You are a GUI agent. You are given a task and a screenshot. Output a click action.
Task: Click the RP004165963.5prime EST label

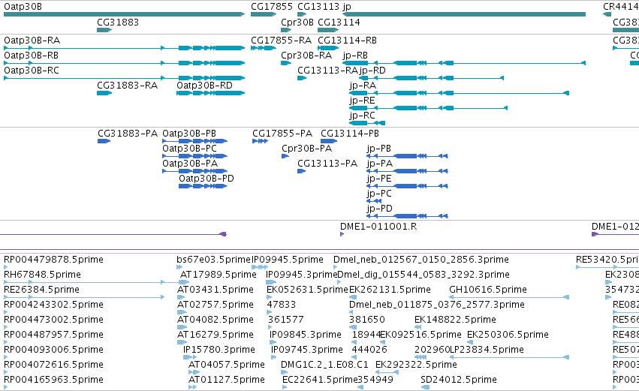(53, 380)
